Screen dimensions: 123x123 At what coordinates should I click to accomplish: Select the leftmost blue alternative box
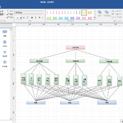pos(36,102)
